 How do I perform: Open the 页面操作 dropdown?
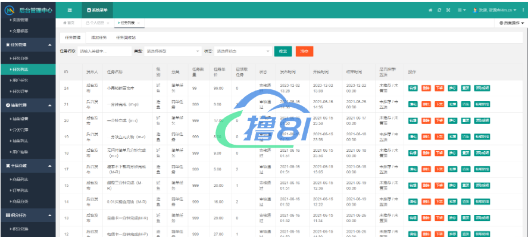(511, 23)
